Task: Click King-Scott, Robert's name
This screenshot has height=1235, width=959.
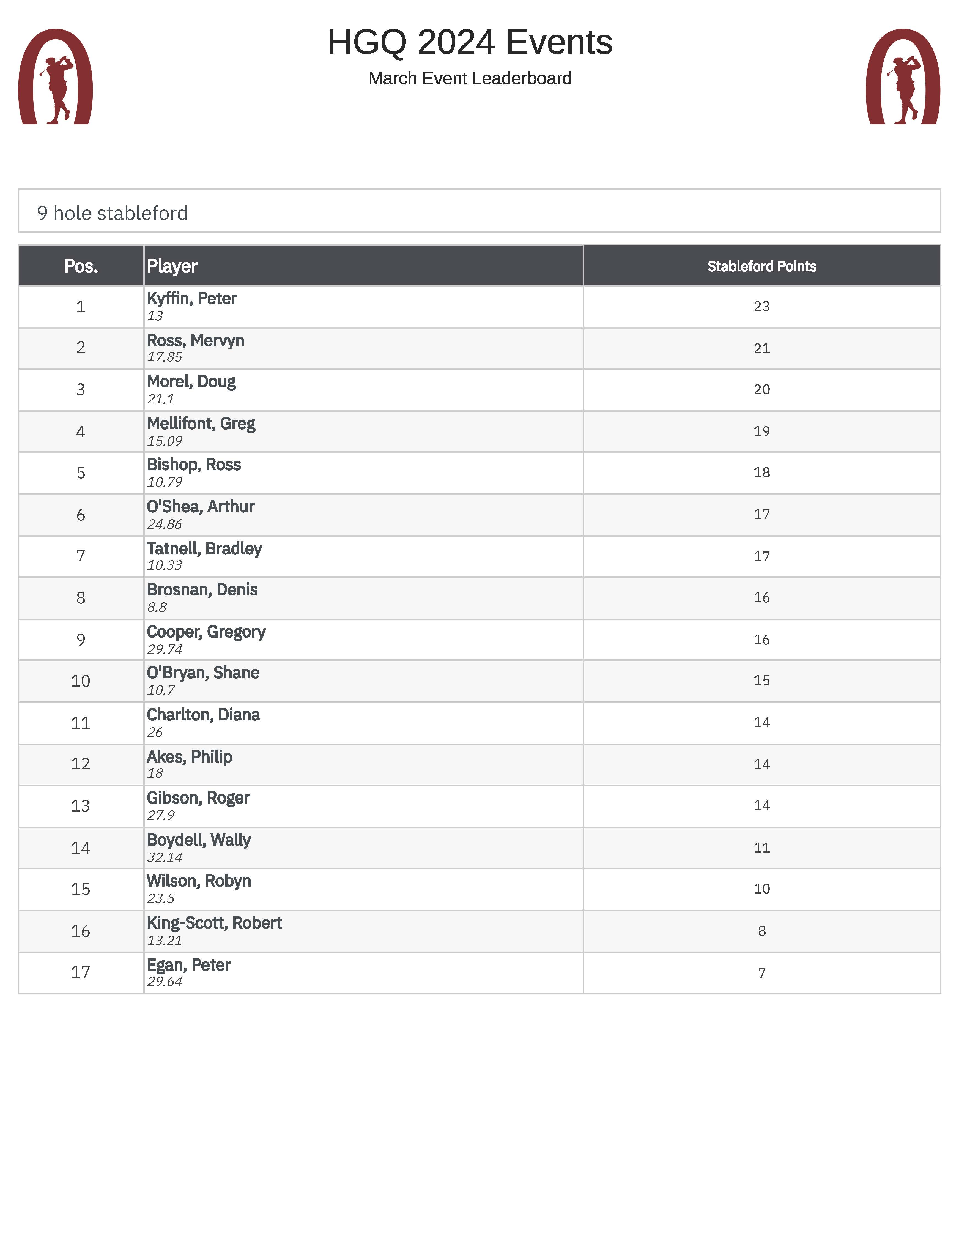Action: pyautogui.click(x=214, y=923)
